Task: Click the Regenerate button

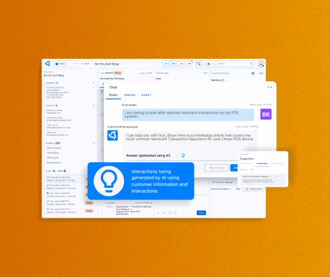Action: pos(254,189)
